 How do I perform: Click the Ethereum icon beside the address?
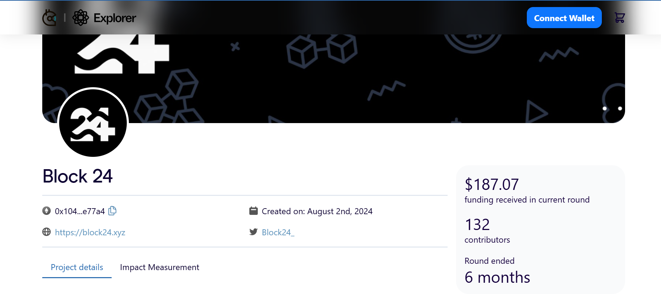[46, 211]
